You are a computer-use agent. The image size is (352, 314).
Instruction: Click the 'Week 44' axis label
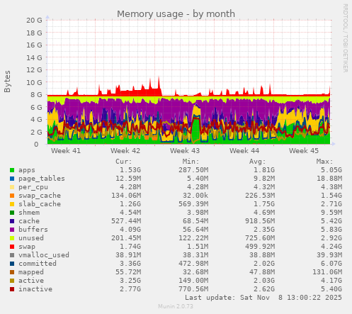244,151
